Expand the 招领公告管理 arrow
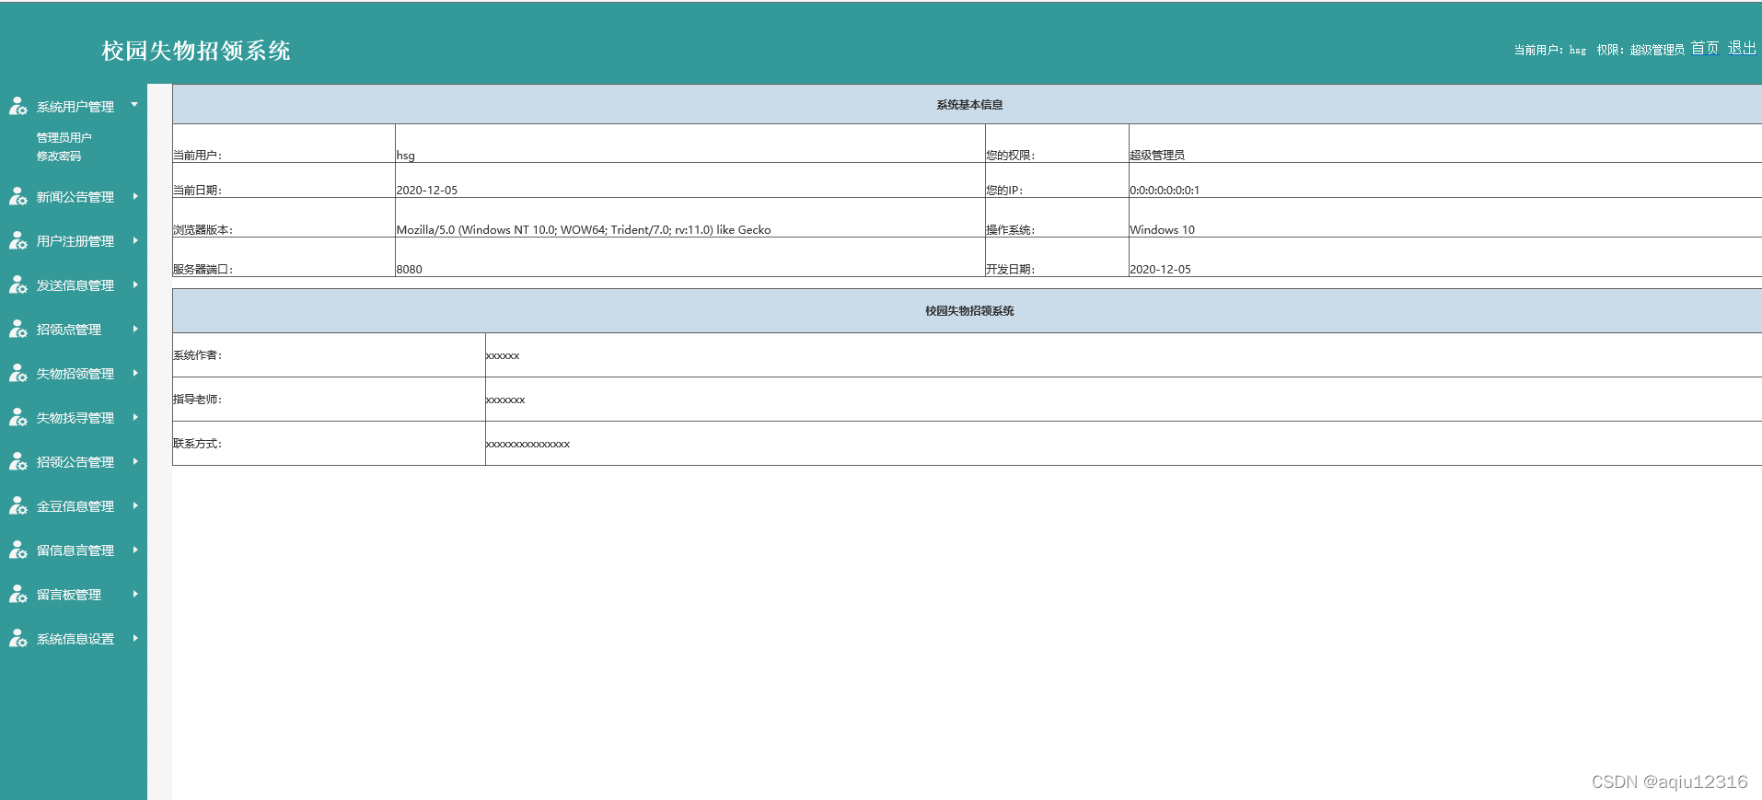 click(135, 461)
